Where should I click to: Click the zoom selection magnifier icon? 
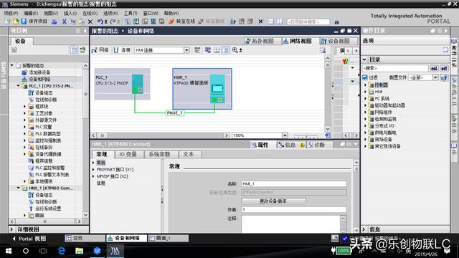click(x=235, y=50)
